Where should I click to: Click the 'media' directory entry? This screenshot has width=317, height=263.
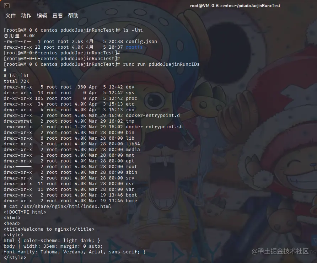pyautogui.click(x=133, y=149)
